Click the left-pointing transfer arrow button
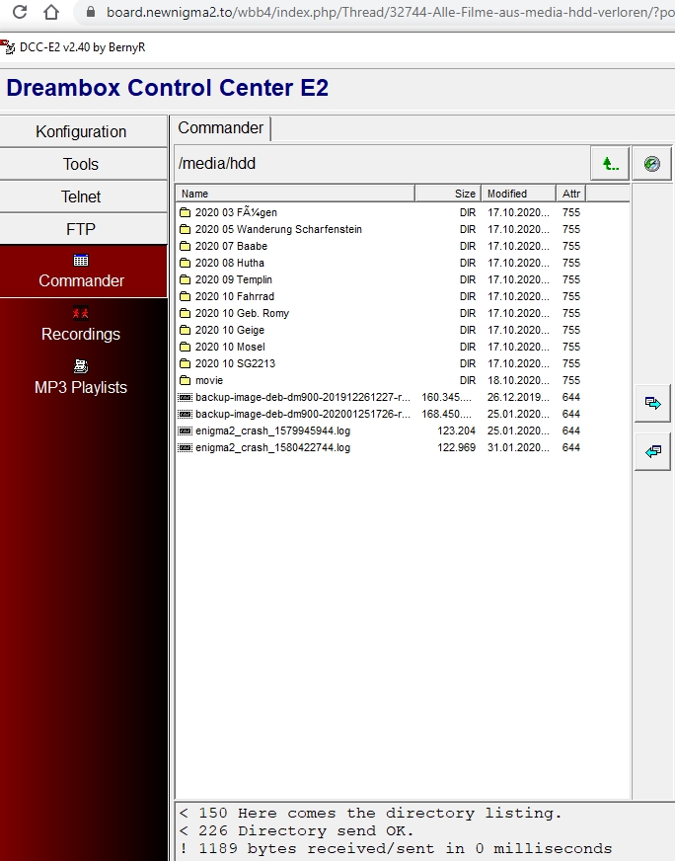 coord(651,451)
